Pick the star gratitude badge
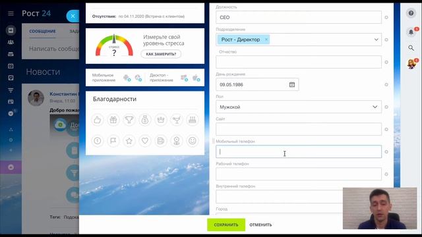This screenshot has width=422, height=237. (x=129, y=140)
